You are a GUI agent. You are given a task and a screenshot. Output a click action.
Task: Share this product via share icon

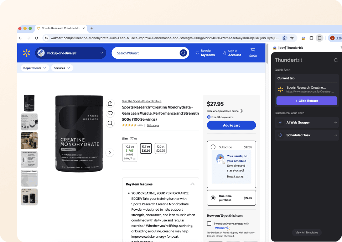pyautogui.click(x=110, y=103)
